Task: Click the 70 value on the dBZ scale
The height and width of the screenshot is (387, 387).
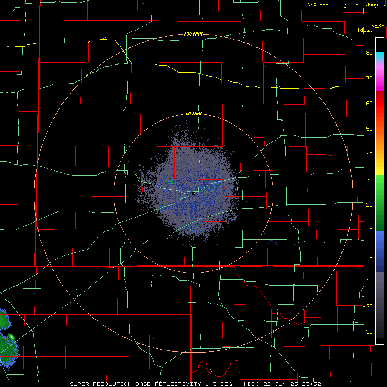Action: click(369, 78)
